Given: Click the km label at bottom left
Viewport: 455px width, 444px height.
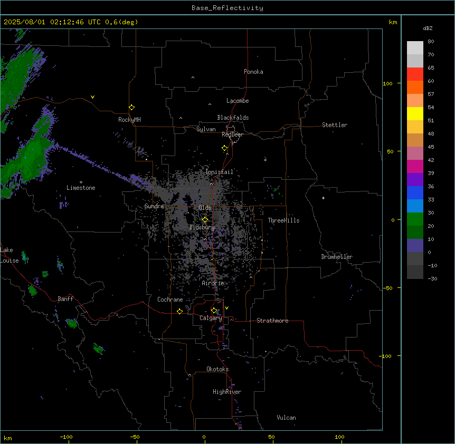Looking at the screenshot, I should (x=8, y=438).
